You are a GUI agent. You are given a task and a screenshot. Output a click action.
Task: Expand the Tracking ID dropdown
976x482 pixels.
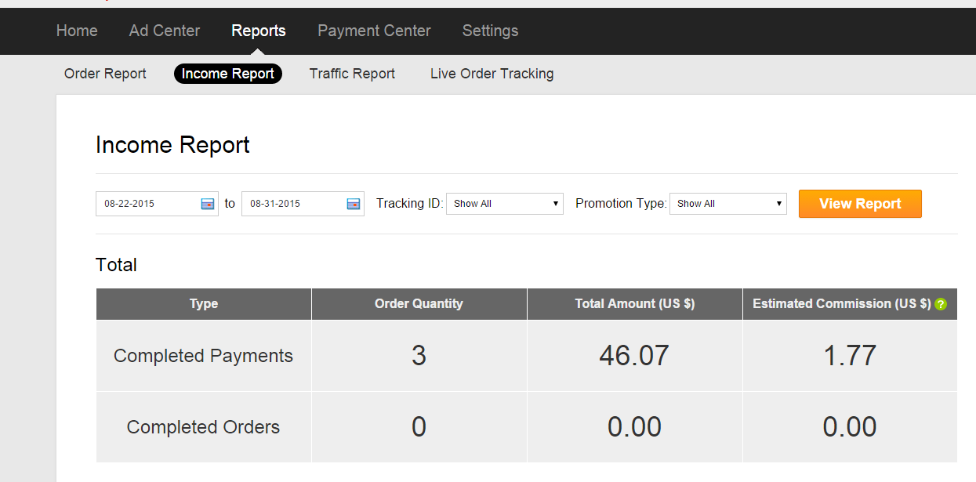[505, 204]
